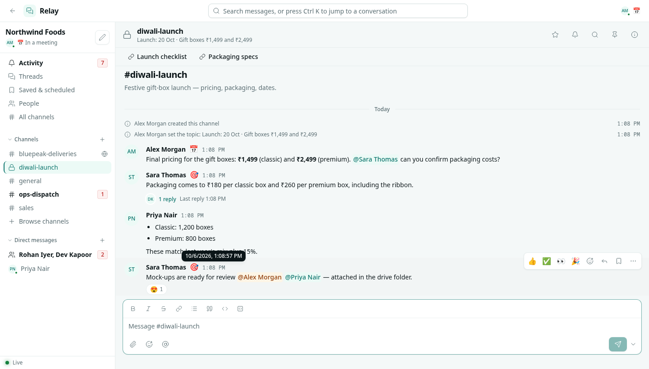Search within channel using magnifier icon
Image resolution: width=649 pixels, height=369 pixels.
[595, 35]
